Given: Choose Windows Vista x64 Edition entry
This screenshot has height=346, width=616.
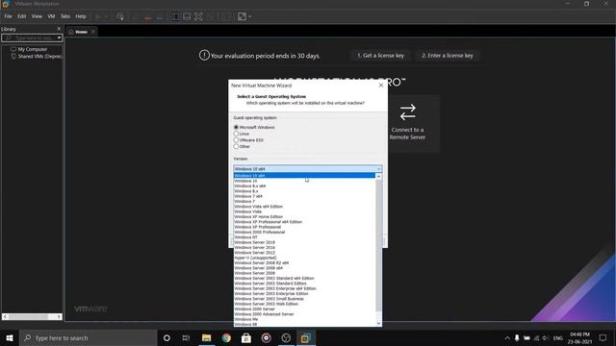Looking at the screenshot, I should click(304, 207).
